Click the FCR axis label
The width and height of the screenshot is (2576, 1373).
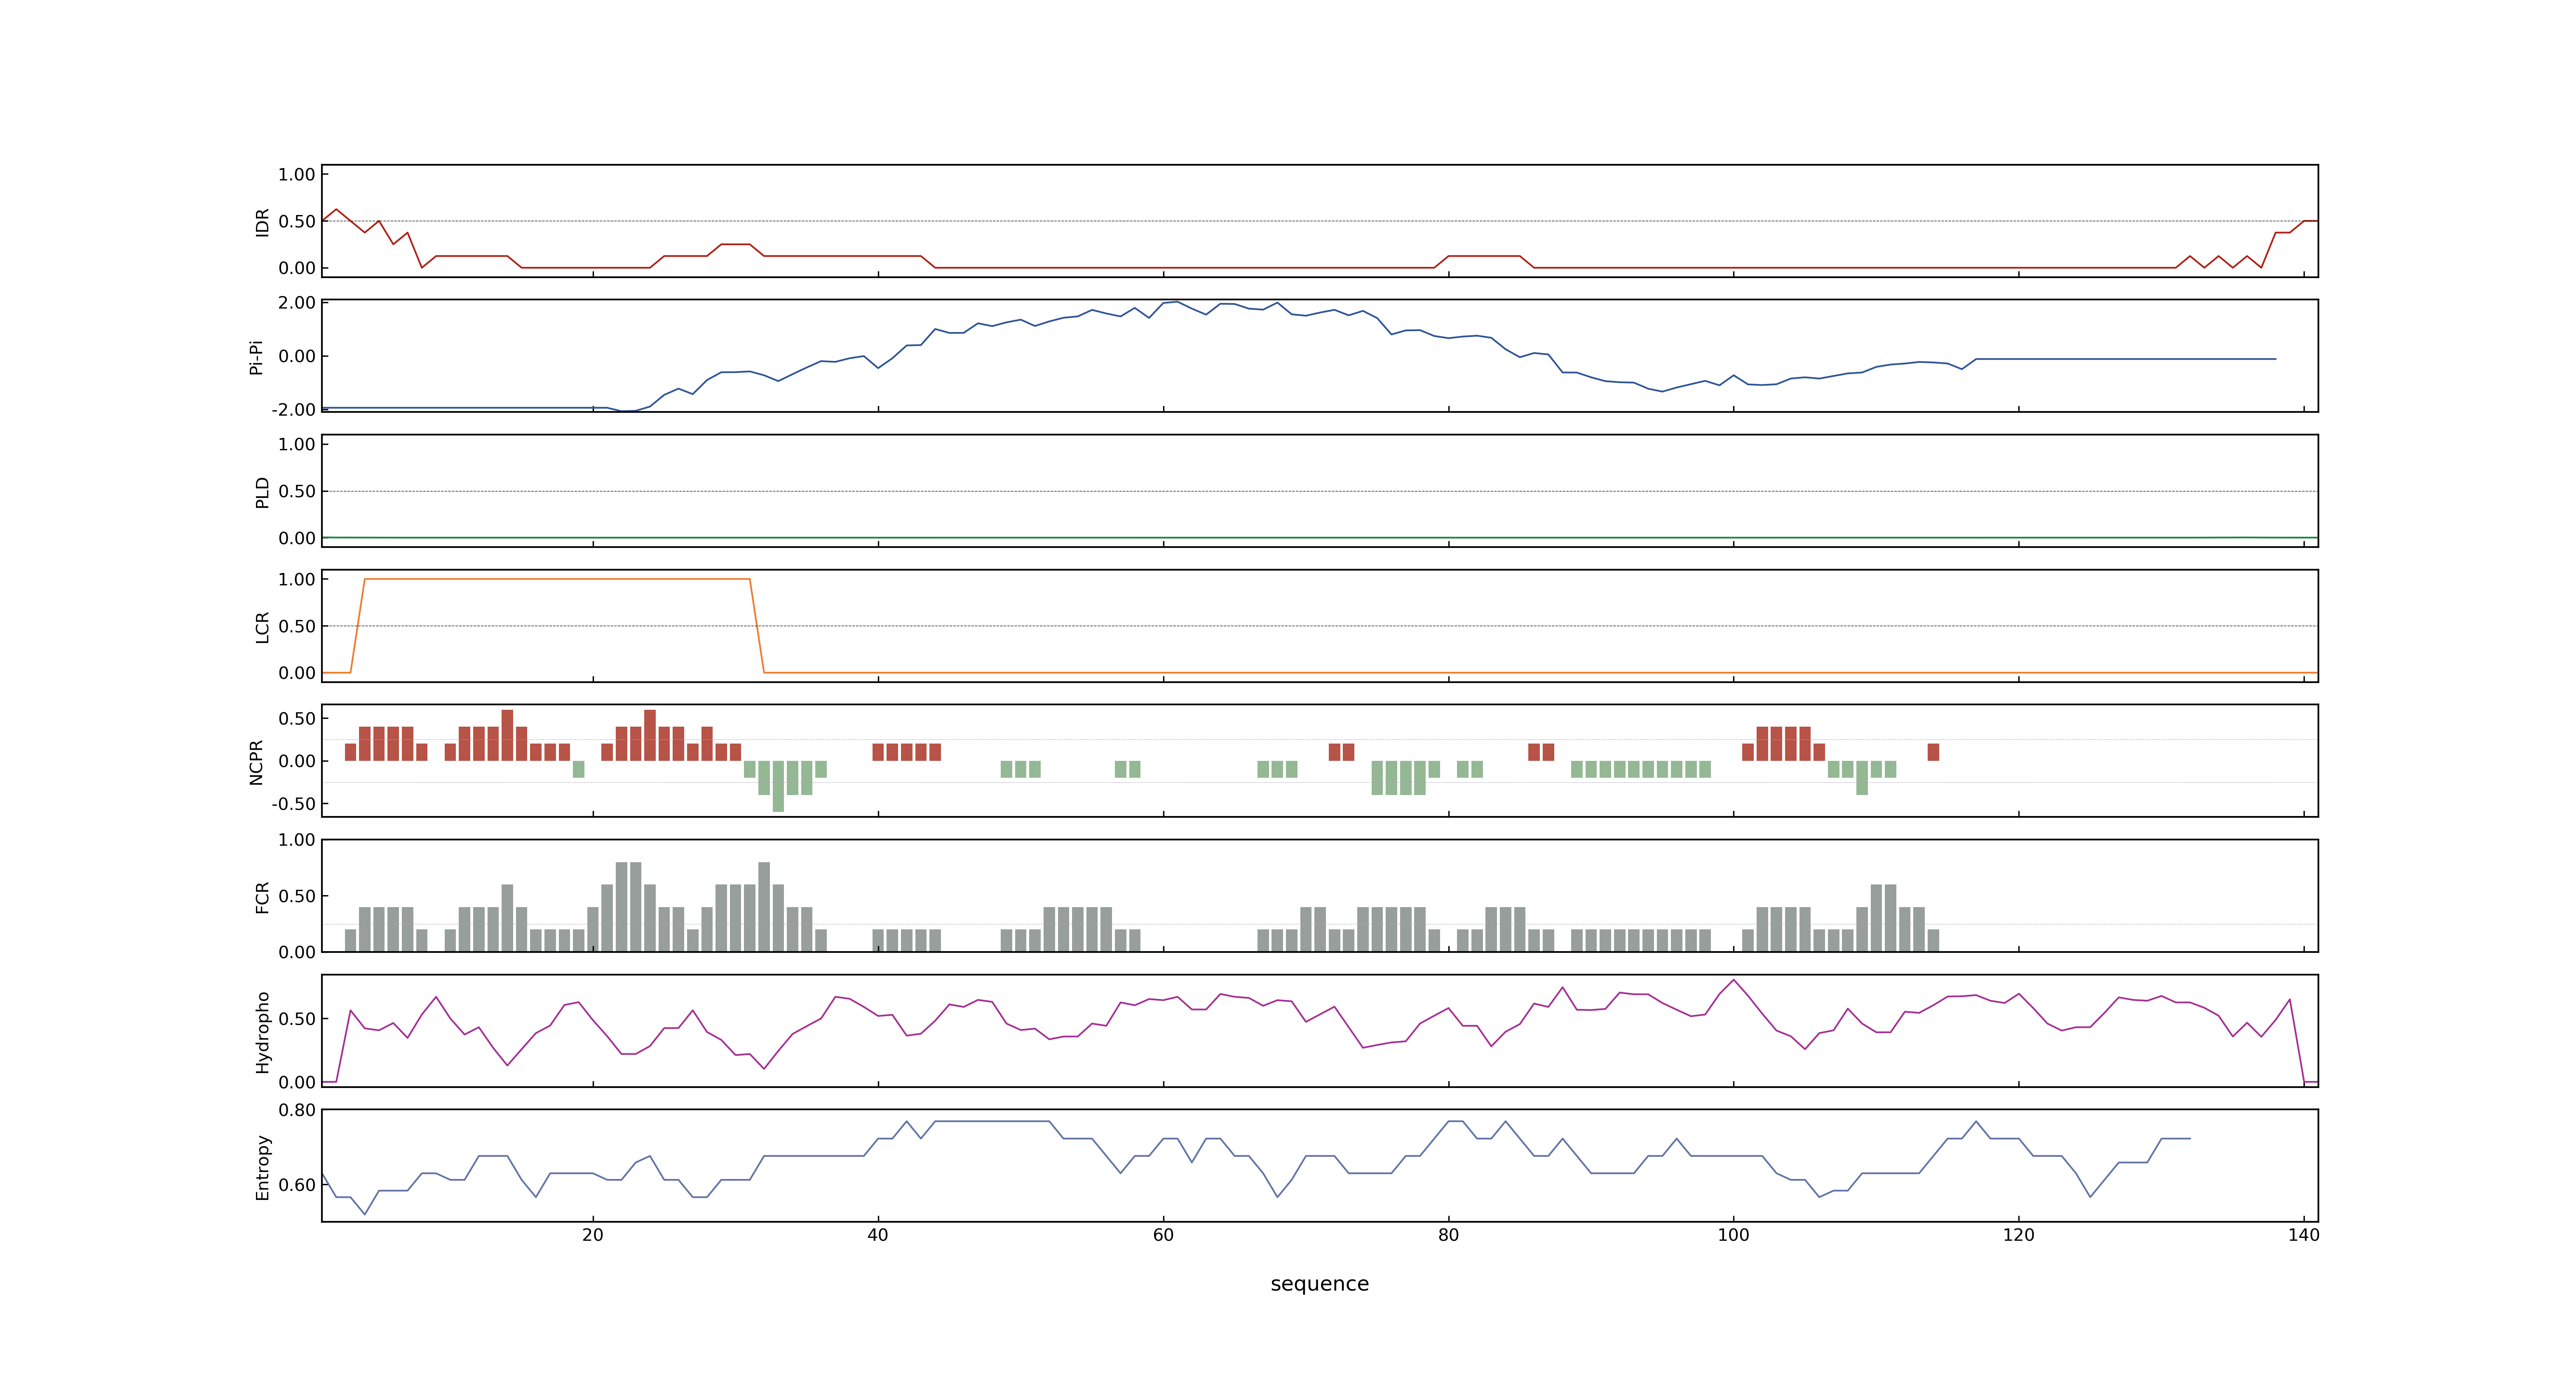(262, 896)
